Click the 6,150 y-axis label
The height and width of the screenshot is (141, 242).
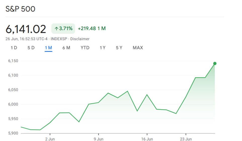tap(13, 61)
